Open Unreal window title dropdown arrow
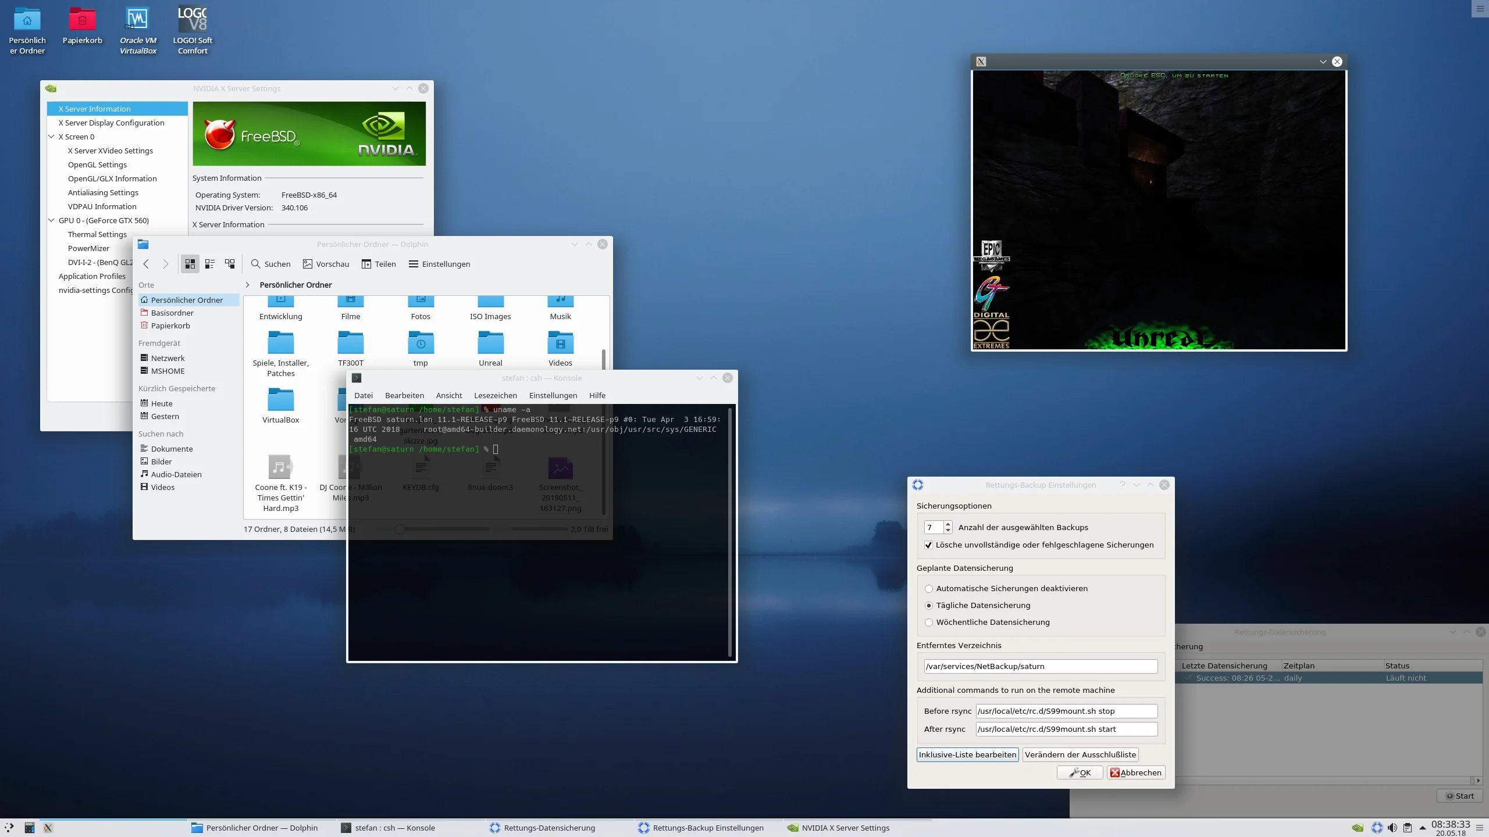Screen dimensions: 1489x837 click(1323, 62)
